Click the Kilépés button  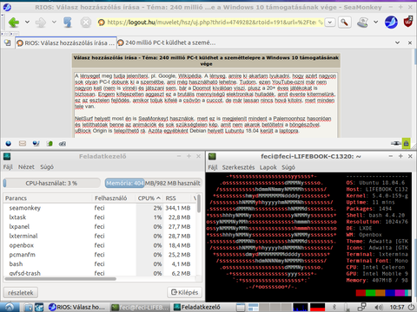coord(184,292)
